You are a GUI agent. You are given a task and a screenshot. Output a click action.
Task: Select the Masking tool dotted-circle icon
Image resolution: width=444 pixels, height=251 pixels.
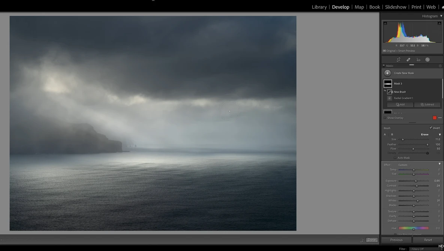[428, 60]
